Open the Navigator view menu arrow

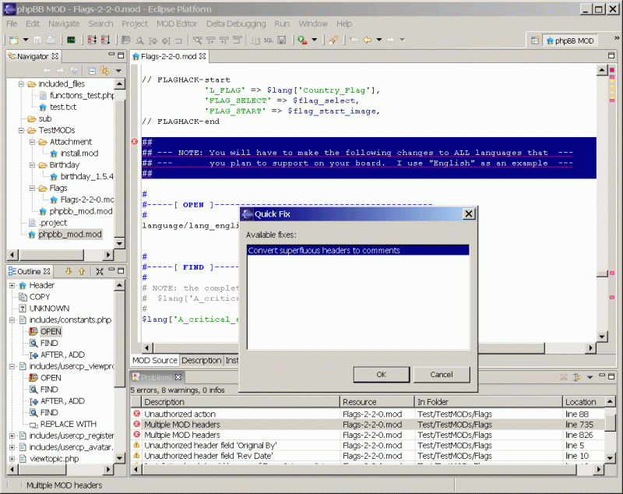click(x=118, y=70)
